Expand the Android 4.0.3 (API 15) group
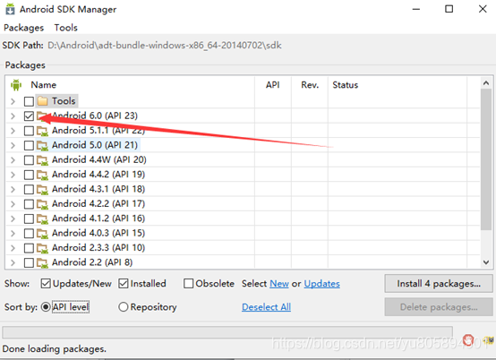Image resolution: width=496 pixels, height=360 pixels. click(13, 234)
